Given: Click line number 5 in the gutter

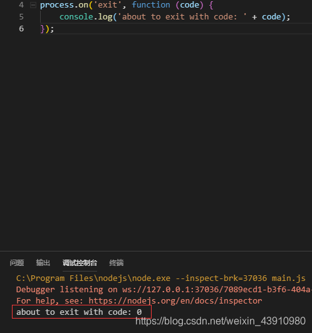Looking at the screenshot, I should point(21,17).
